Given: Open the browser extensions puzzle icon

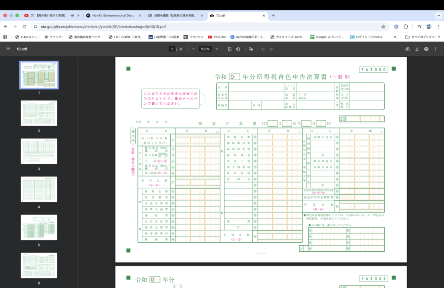Looking at the screenshot, I should (x=406, y=26).
